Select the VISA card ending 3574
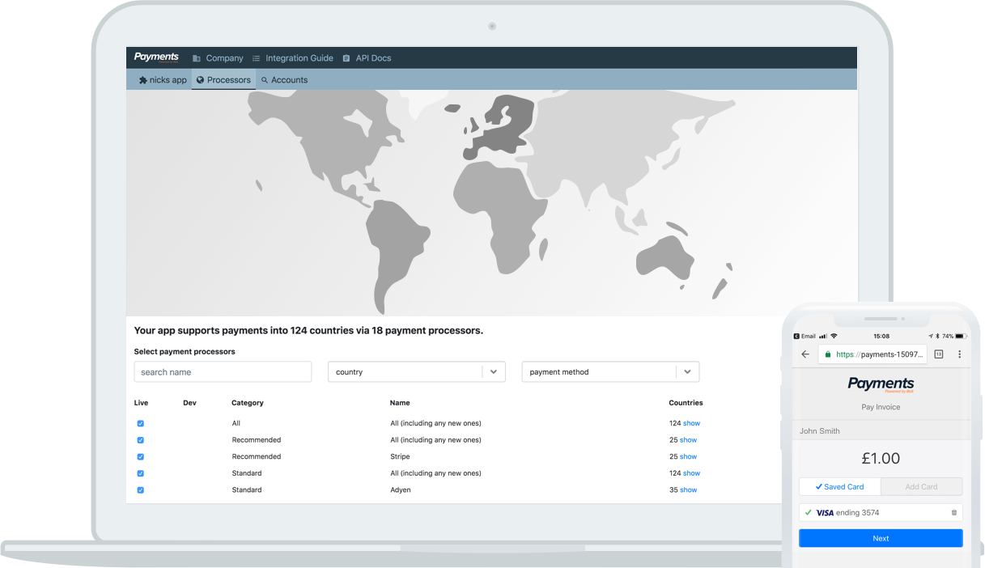985x568 pixels. (881, 513)
